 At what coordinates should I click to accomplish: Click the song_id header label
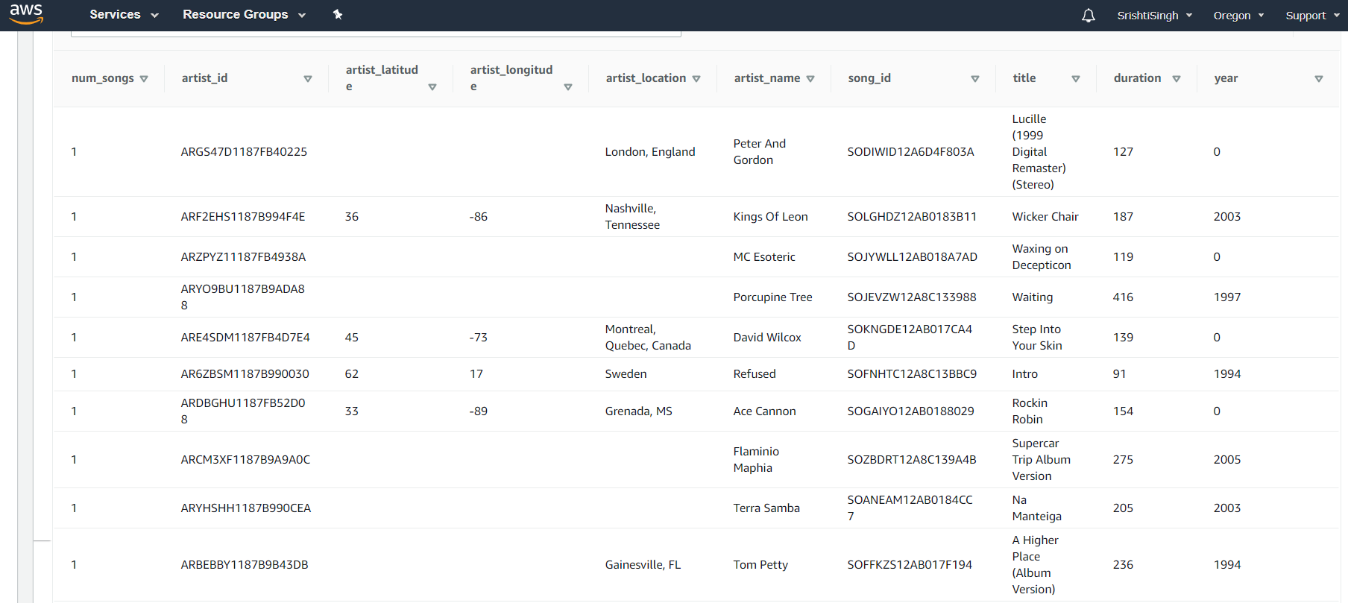[869, 78]
